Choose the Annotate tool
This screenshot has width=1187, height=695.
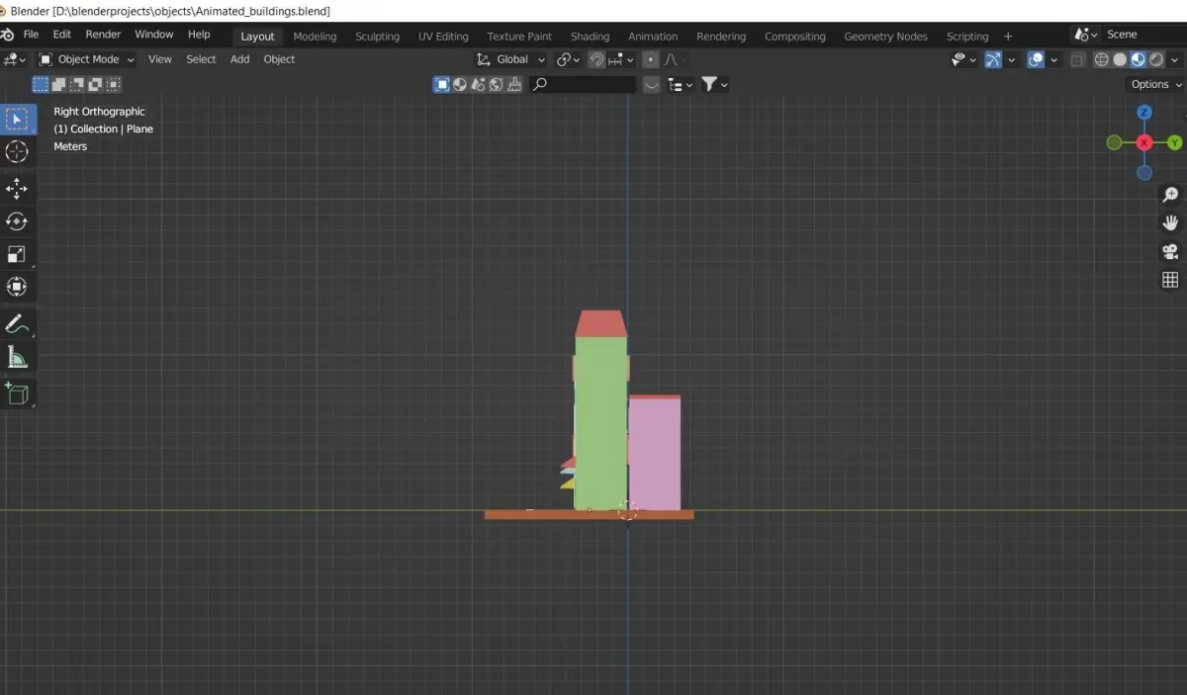point(17,323)
